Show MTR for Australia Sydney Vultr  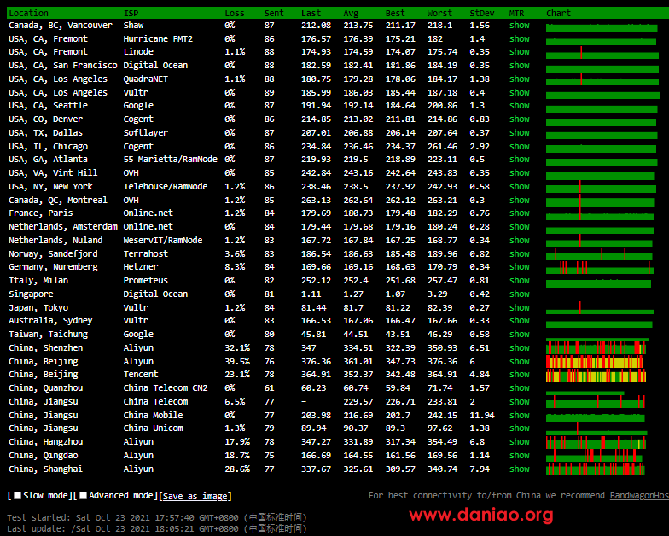point(519,321)
